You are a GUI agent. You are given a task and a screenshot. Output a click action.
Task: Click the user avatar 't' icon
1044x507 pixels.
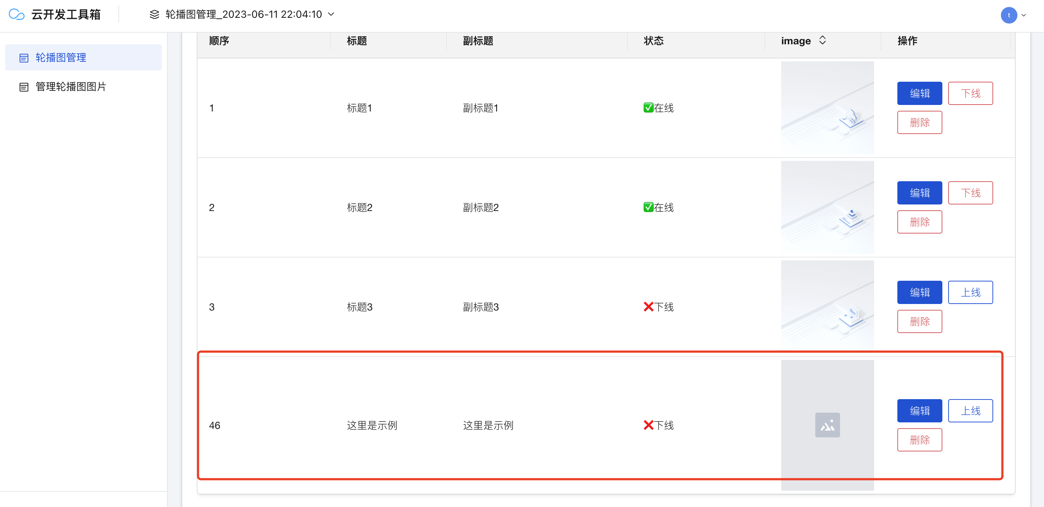[1008, 15]
